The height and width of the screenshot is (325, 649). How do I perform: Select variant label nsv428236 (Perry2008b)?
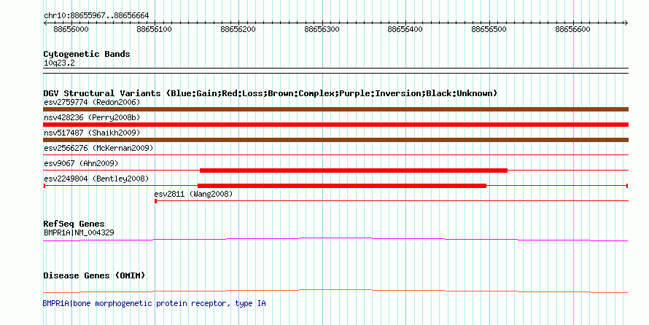(x=92, y=117)
